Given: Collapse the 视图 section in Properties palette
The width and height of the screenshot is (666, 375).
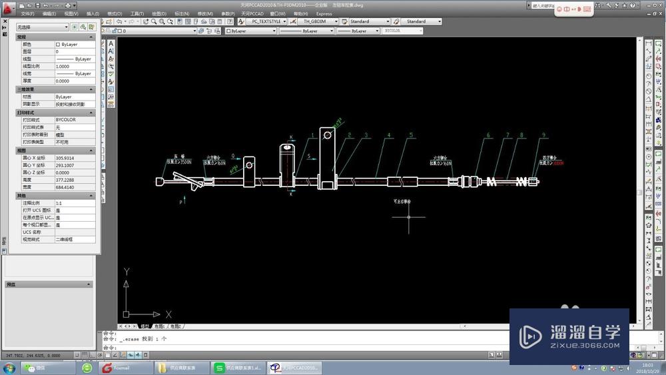Looking at the screenshot, I should point(91,151).
